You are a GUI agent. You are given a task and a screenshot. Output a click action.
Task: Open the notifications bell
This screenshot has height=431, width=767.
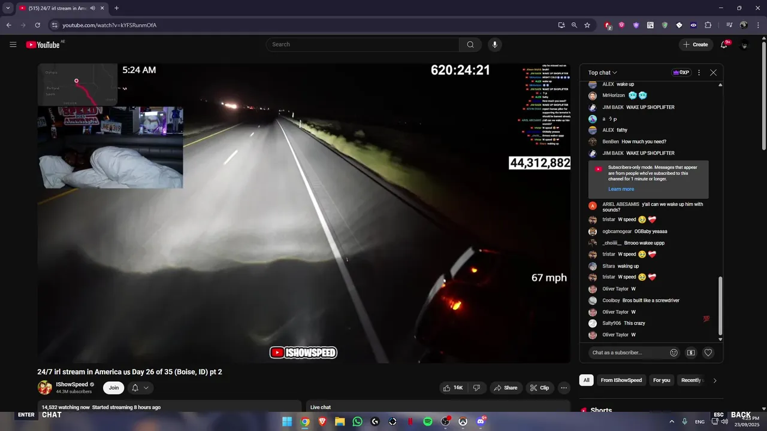(724, 44)
